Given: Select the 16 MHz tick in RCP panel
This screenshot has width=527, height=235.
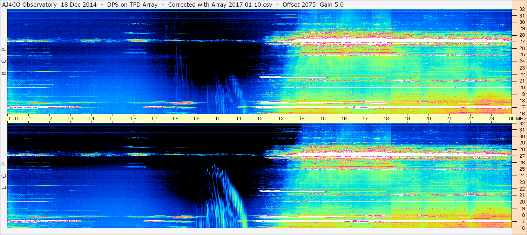Looking at the screenshot, I should [x=522, y=113].
